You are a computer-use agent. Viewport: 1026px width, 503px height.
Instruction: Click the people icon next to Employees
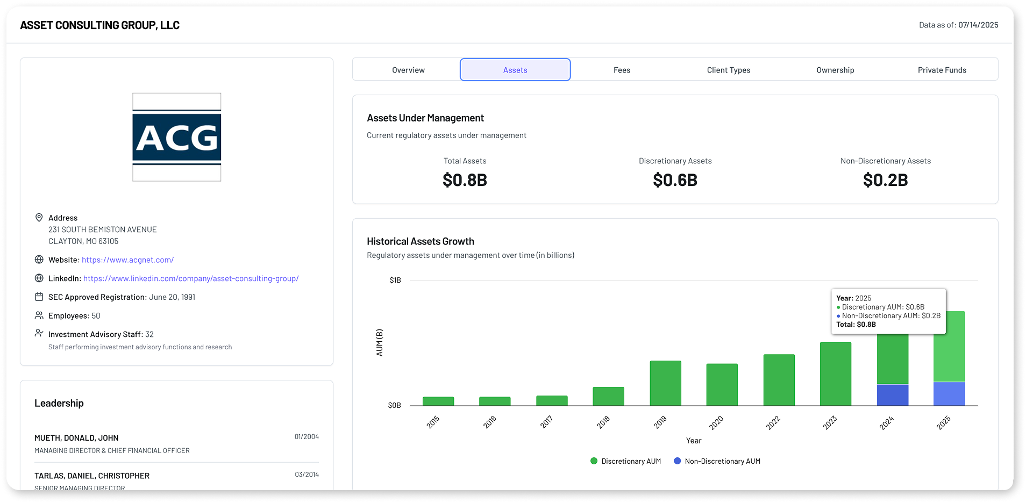39,315
